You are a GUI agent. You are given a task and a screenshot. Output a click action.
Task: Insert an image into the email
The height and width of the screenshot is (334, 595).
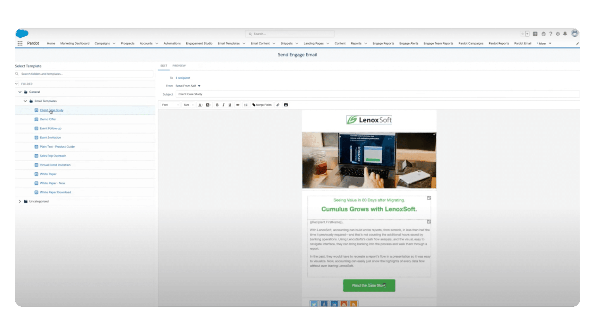point(286,105)
